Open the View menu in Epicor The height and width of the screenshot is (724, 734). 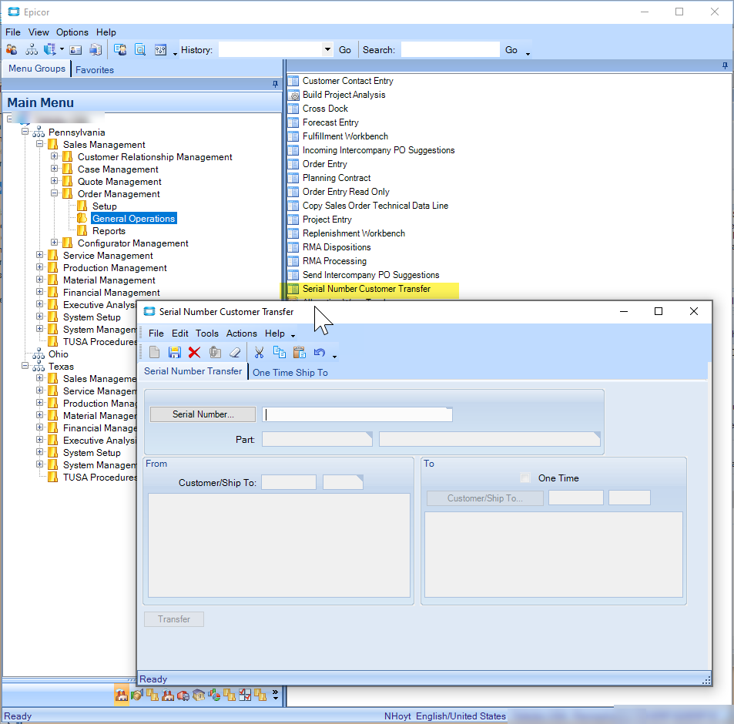(x=39, y=32)
